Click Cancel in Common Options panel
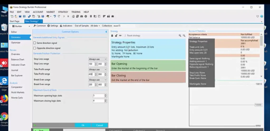Image resolution: width=270 pixels, height=131 pixels. 99,125
